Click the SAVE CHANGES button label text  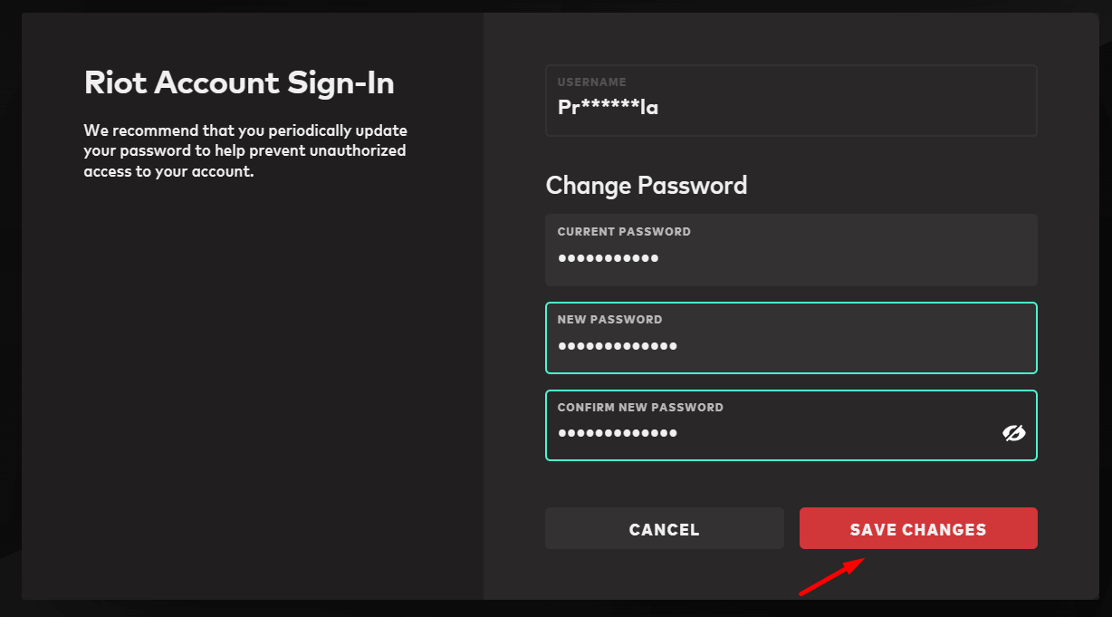(917, 530)
